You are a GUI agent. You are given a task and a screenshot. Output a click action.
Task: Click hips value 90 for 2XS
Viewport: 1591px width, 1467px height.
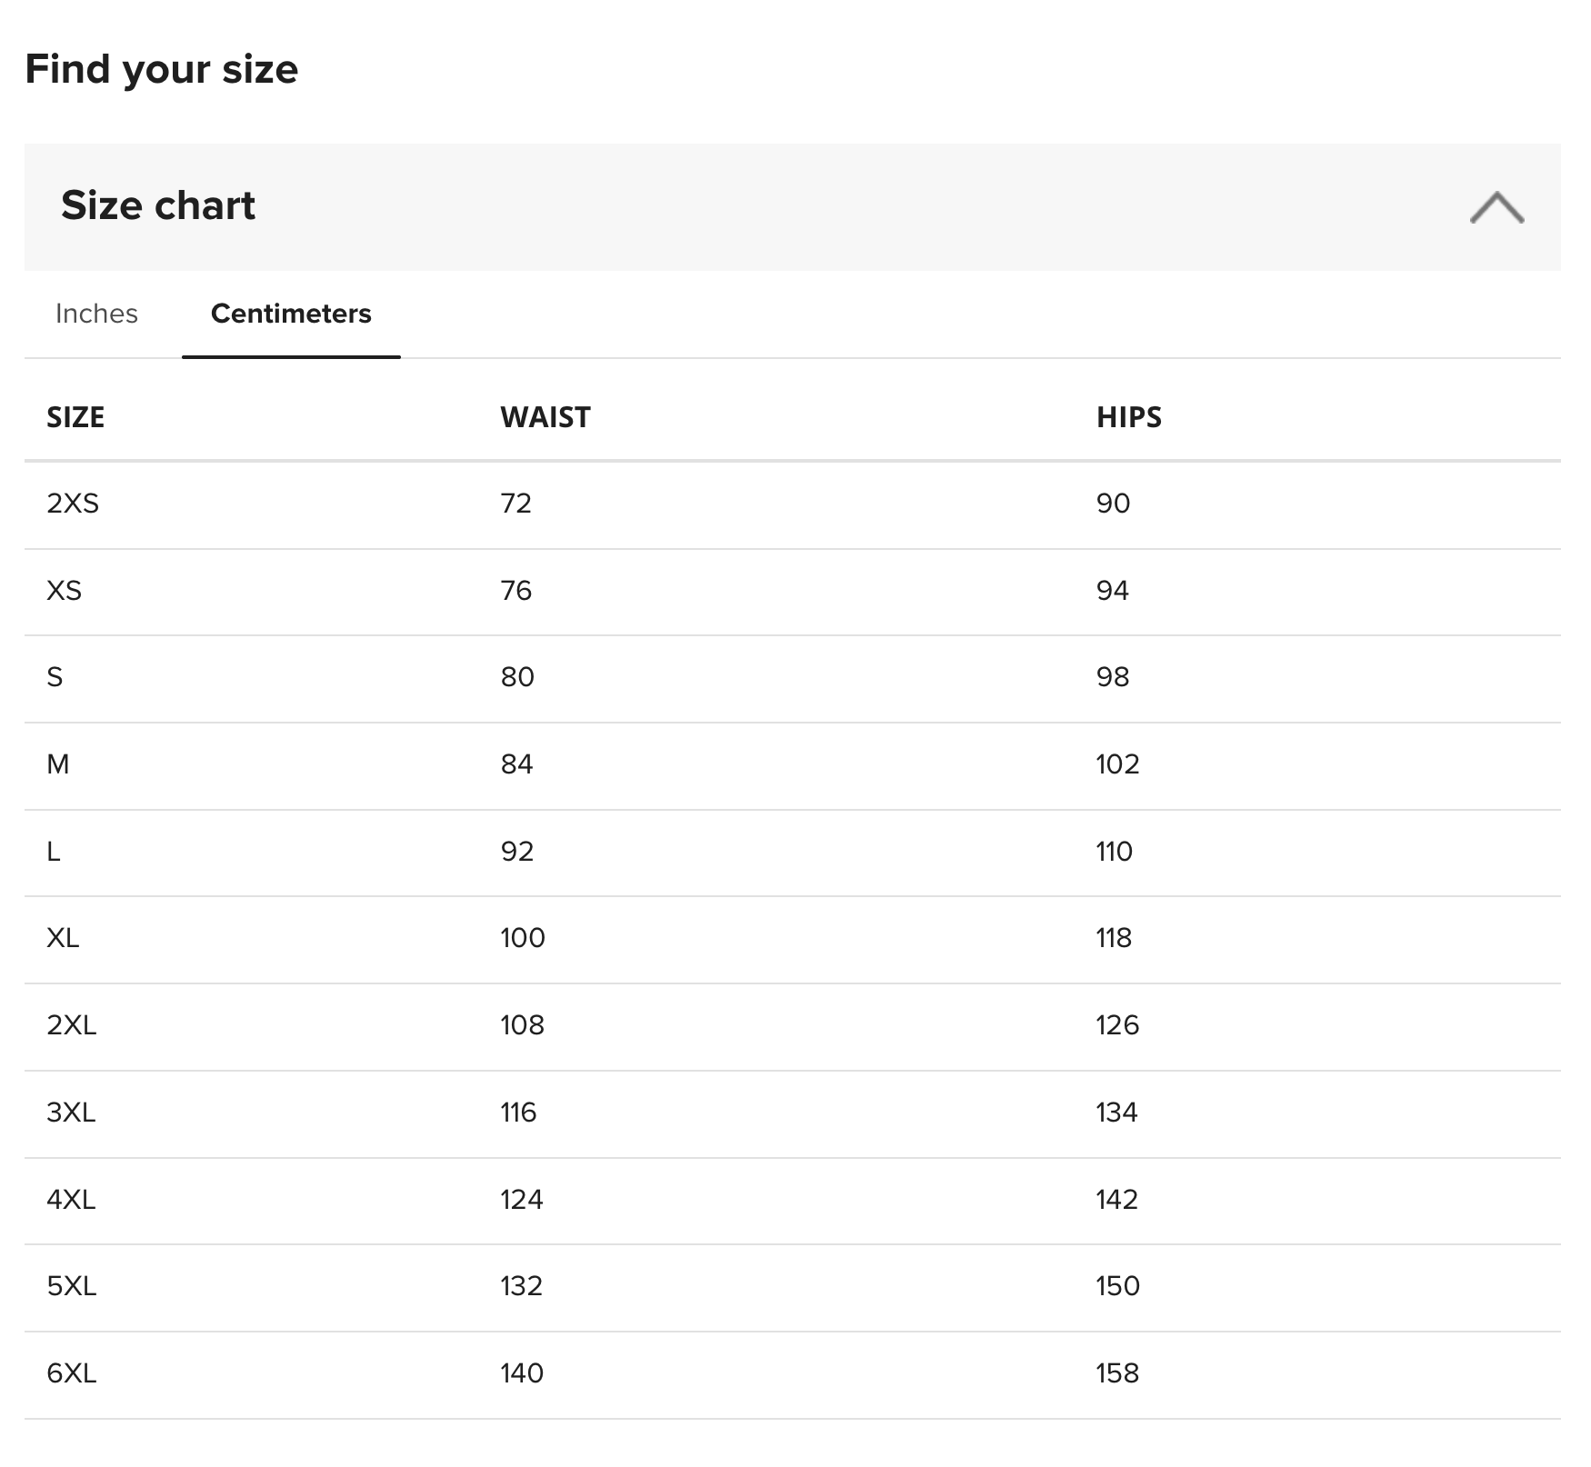click(x=1113, y=503)
